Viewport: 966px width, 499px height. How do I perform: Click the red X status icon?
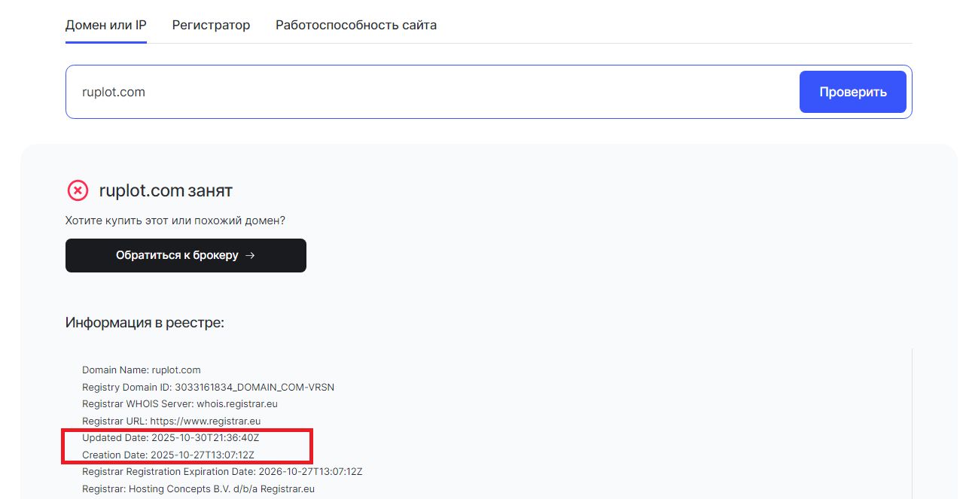pyautogui.click(x=78, y=190)
